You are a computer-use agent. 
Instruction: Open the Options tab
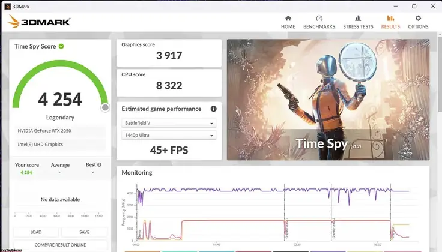click(x=418, y=22)
